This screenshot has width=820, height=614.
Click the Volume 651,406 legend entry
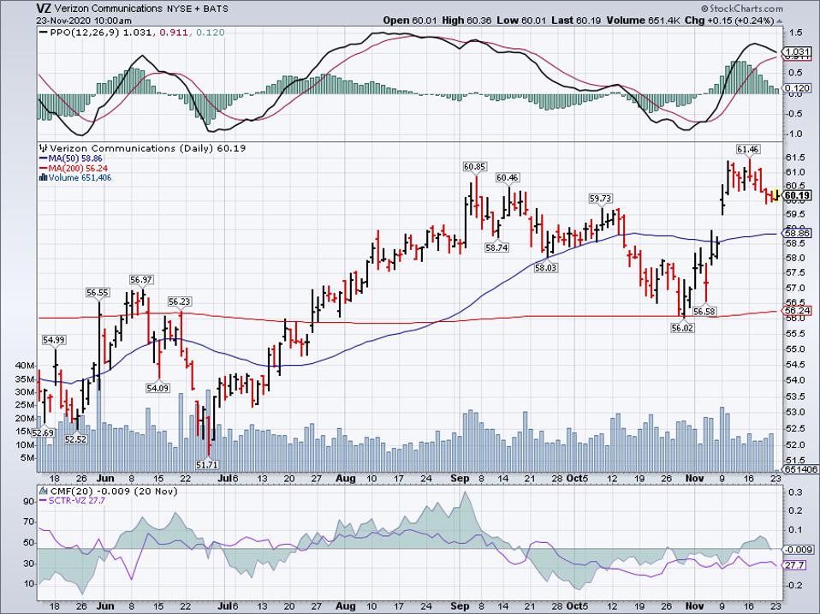(80, 178)
